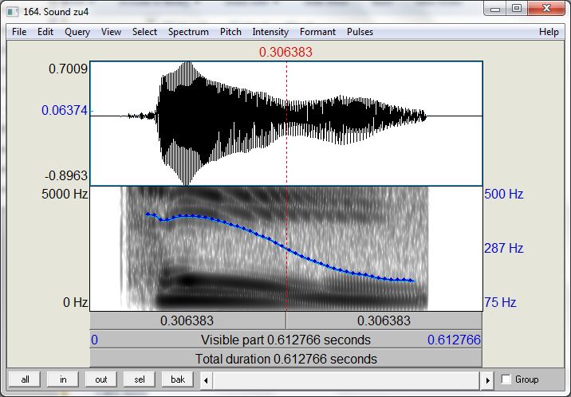Viewport: 571px width, 397px height.
Task: Open the Pitch menu
Action: 230,32
